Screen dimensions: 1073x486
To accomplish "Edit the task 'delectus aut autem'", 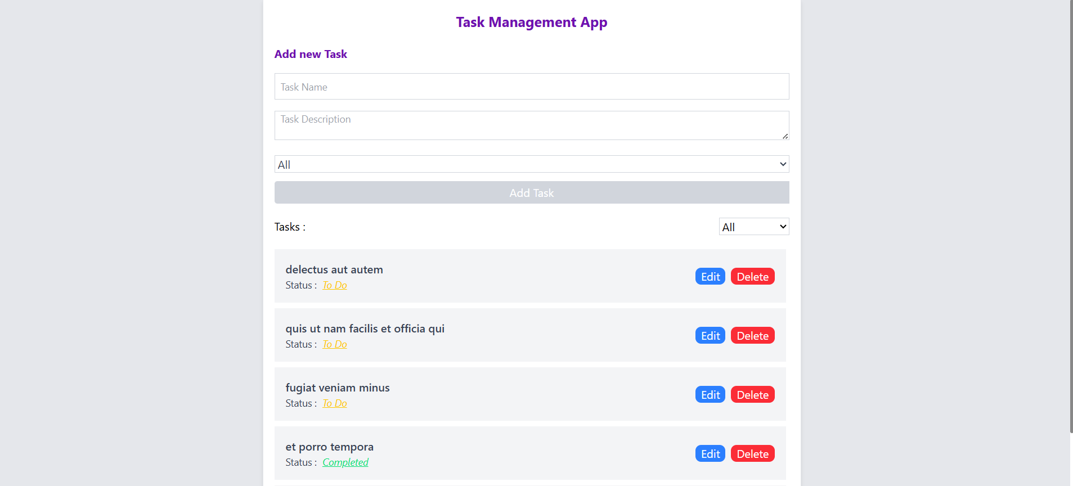I will [x=710, y=276].
